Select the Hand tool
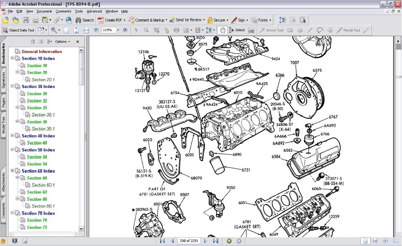Image resolution: width=402 pixels, height=246 pixels. pos(223,30)
